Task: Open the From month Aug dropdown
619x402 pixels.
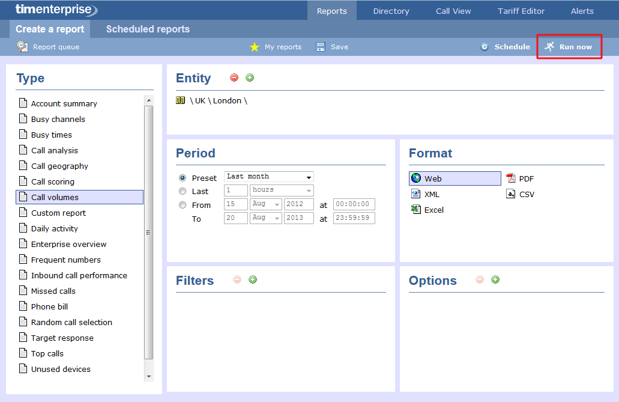Action: (266, 204)
